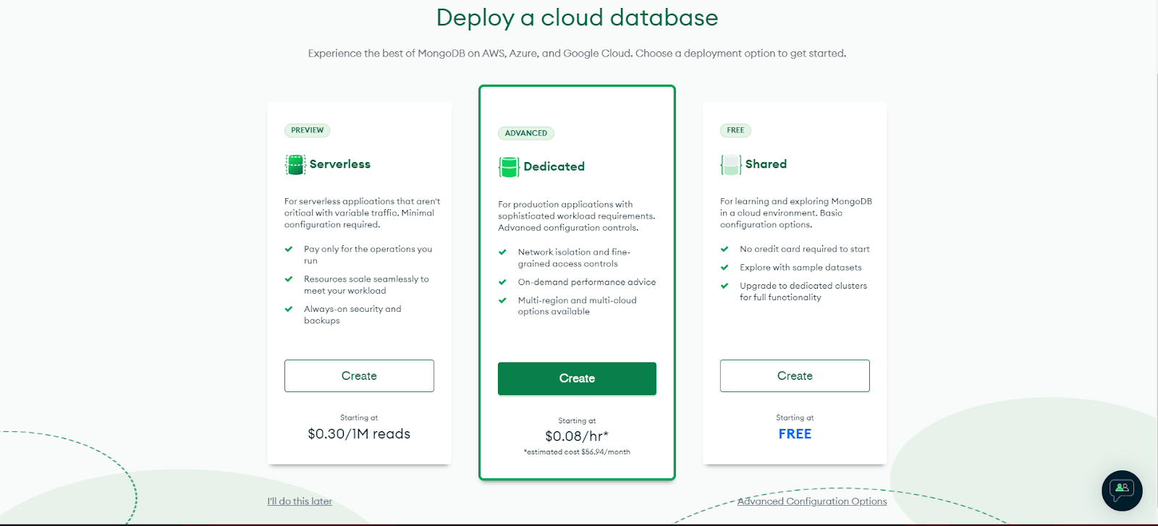The width and height of the screenshot is (1158, 526).
Task: Click the $0.08/hr* price
Action: [x=577, y=436]
